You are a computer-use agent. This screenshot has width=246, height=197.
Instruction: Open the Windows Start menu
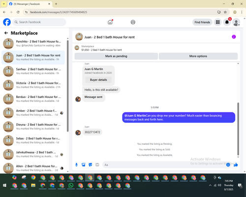coord(4,185)
